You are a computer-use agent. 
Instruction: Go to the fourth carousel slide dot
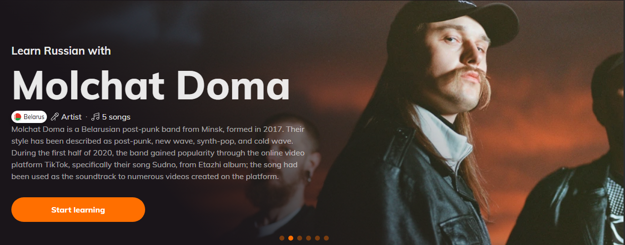coord(309,238)
